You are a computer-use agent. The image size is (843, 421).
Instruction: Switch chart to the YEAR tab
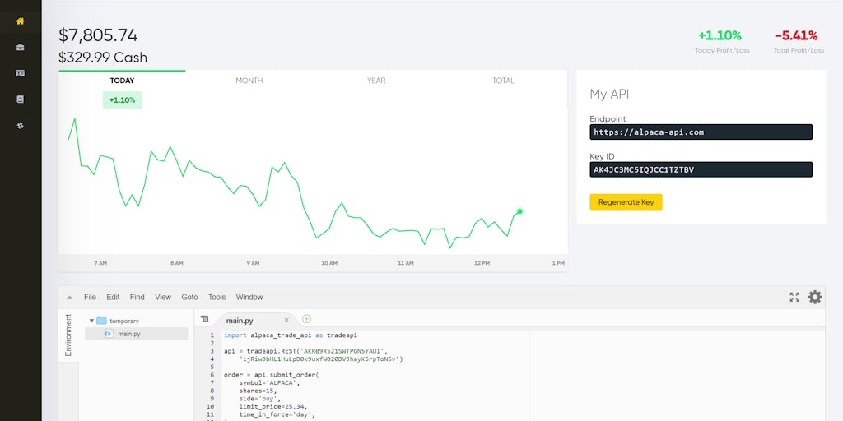[376, 81]
